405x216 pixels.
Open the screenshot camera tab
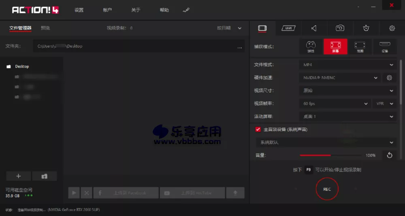pyautogui.click(x=340, y=28)
